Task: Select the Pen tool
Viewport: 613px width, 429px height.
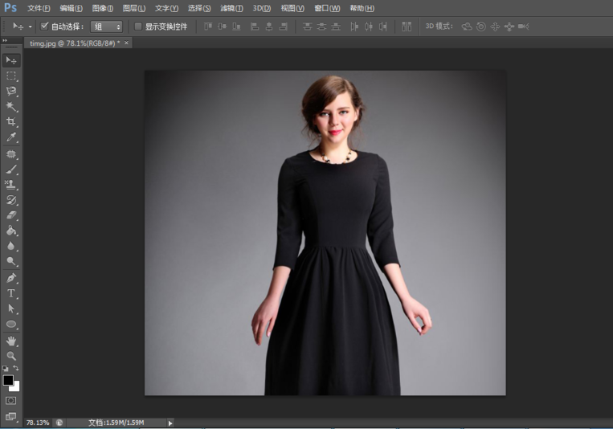Action: [11, 277]
